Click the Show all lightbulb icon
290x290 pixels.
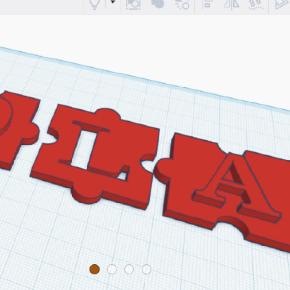[94, 4]
